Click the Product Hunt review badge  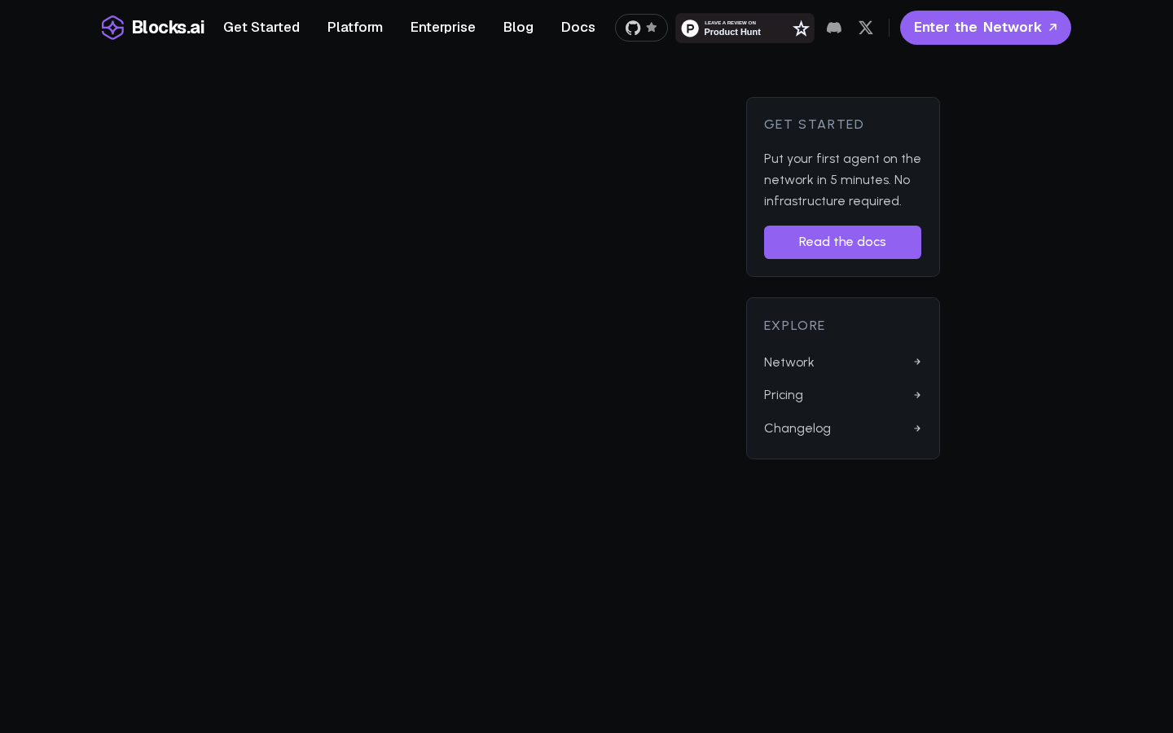[745, 28]
